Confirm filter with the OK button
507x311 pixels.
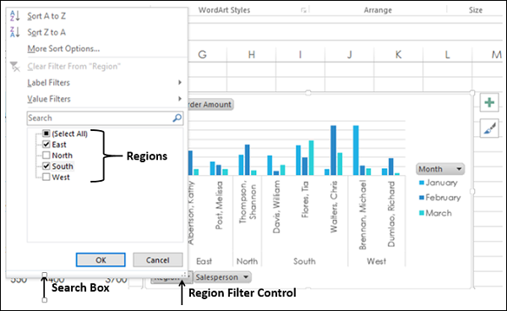[101, 260]
